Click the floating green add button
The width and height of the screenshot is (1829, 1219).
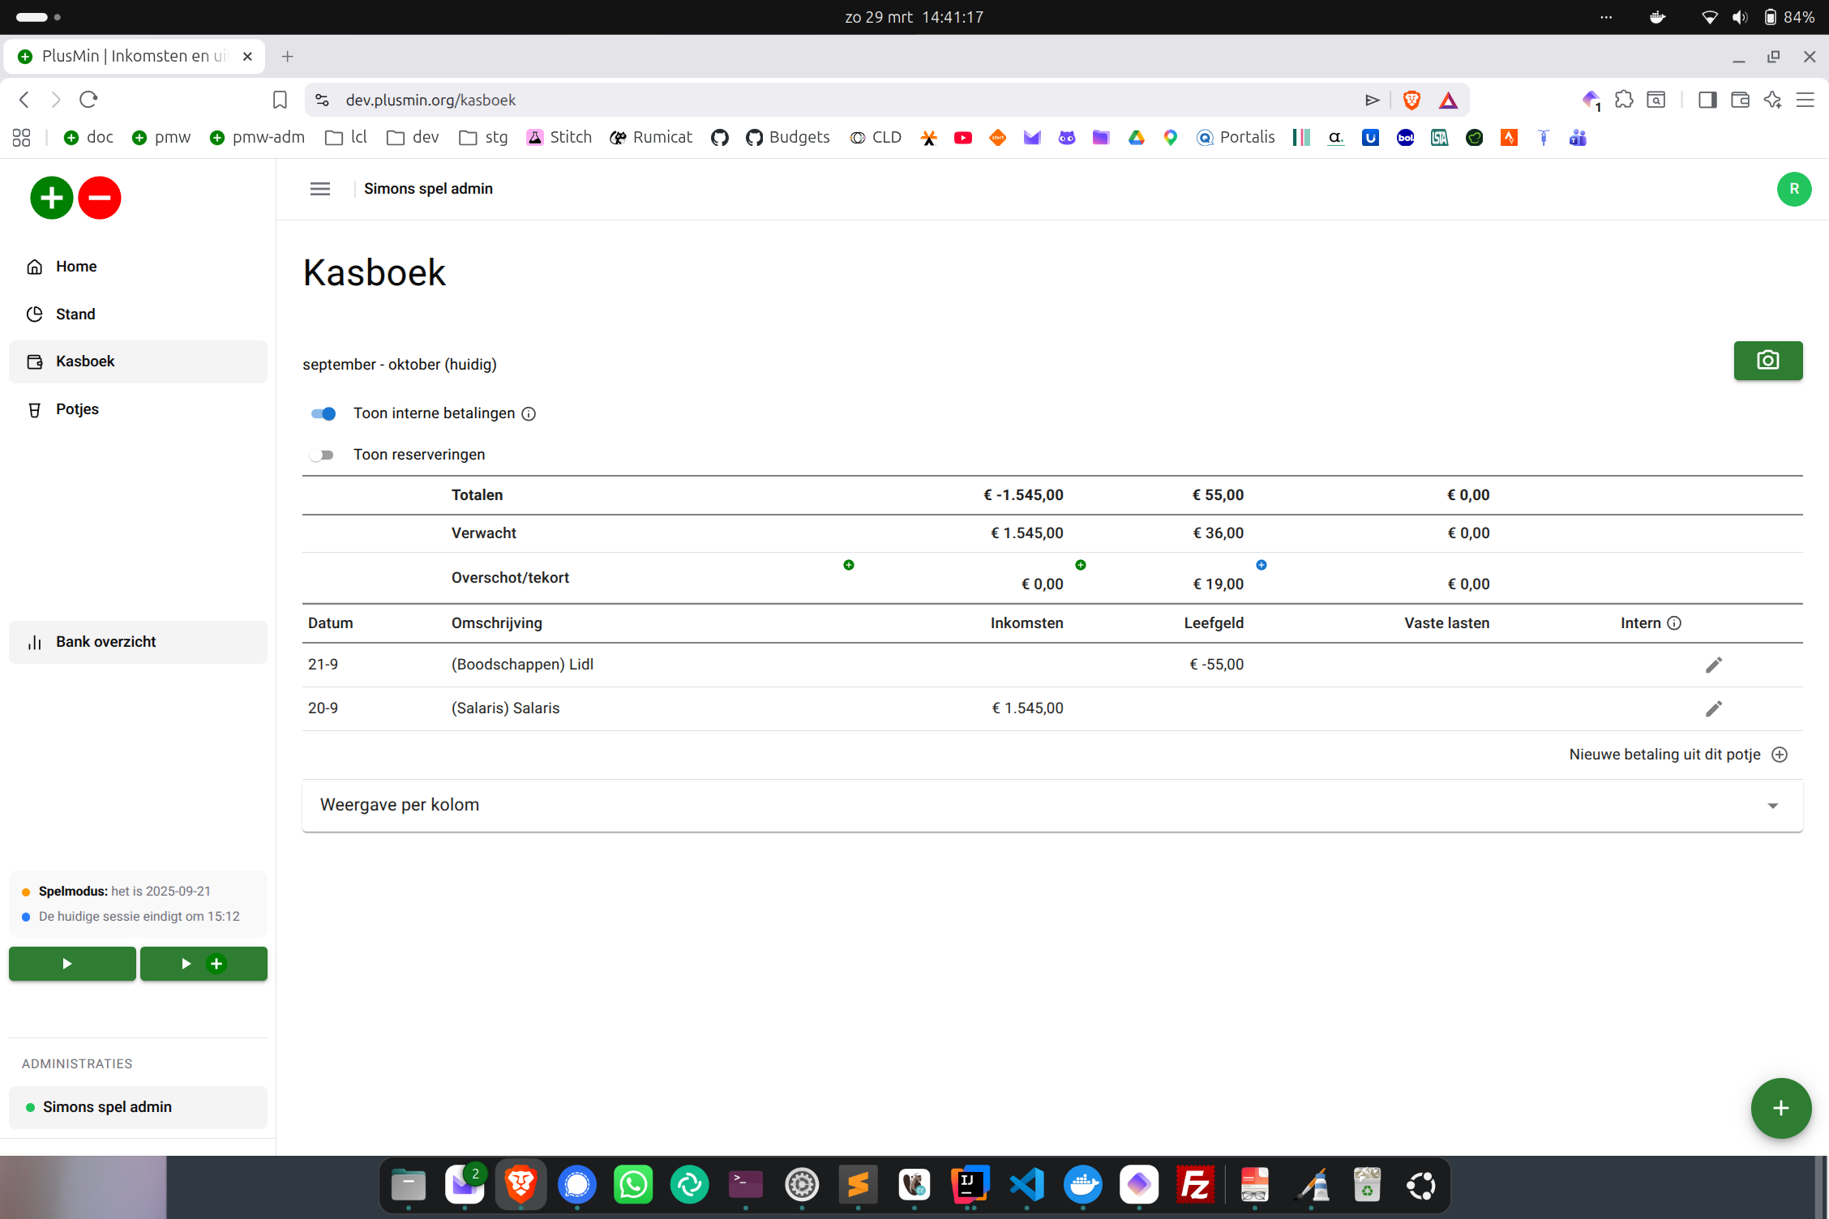[x=1780, y=1108]
